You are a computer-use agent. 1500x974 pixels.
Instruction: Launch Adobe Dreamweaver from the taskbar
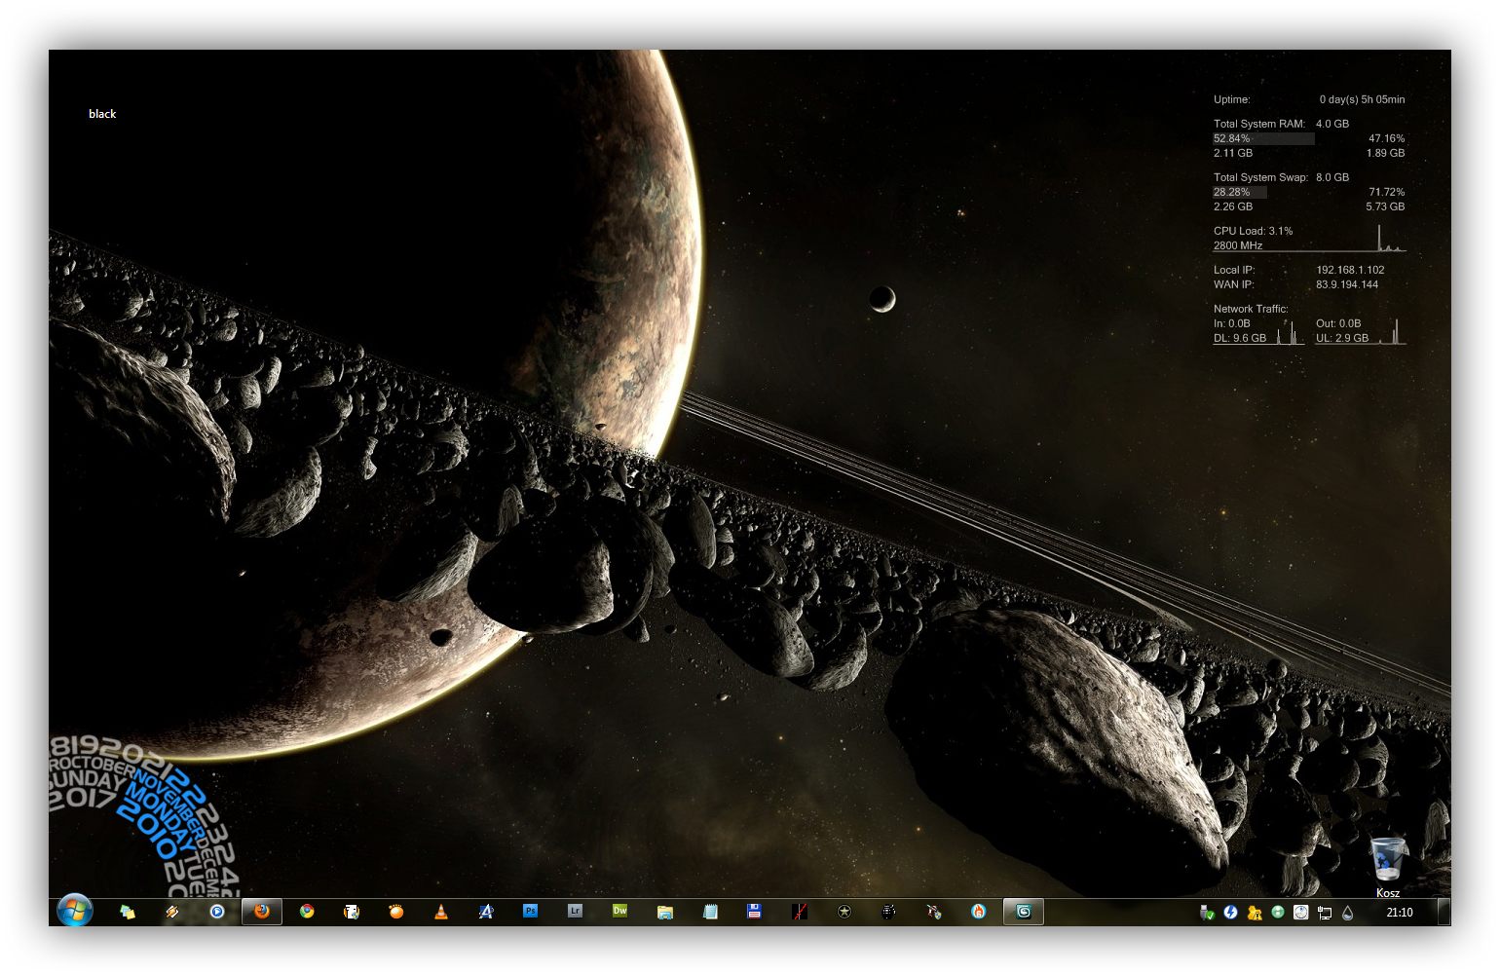point(619,912)
